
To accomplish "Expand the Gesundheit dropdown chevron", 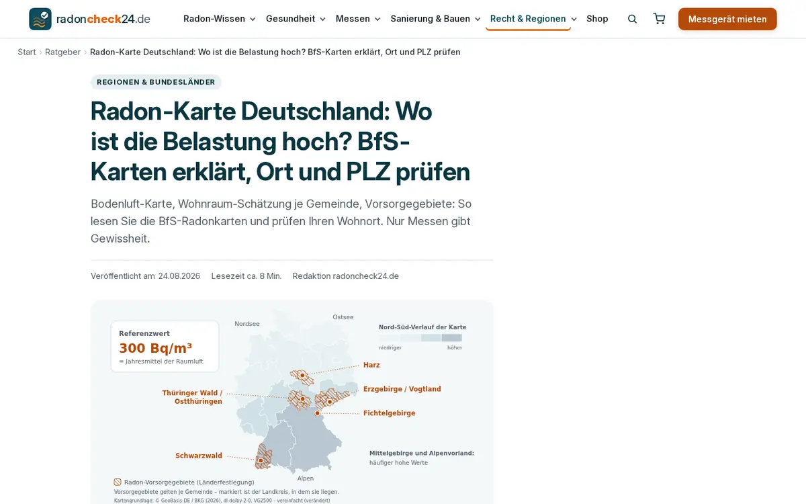I will click(322, 19).
